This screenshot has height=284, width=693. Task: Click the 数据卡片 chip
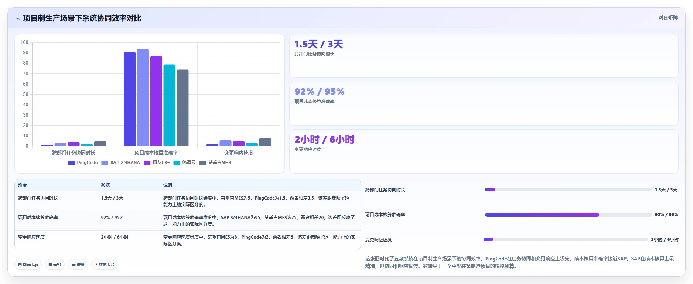coord(105,264)
